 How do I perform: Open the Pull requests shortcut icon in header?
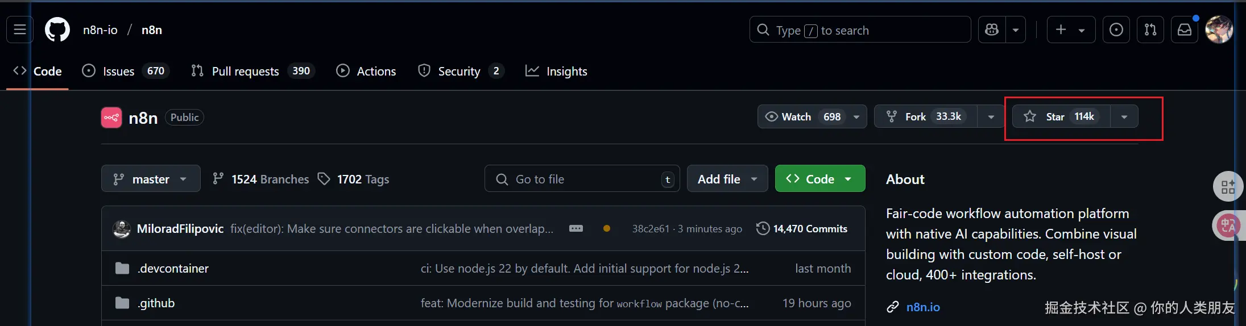[1150, 30]
